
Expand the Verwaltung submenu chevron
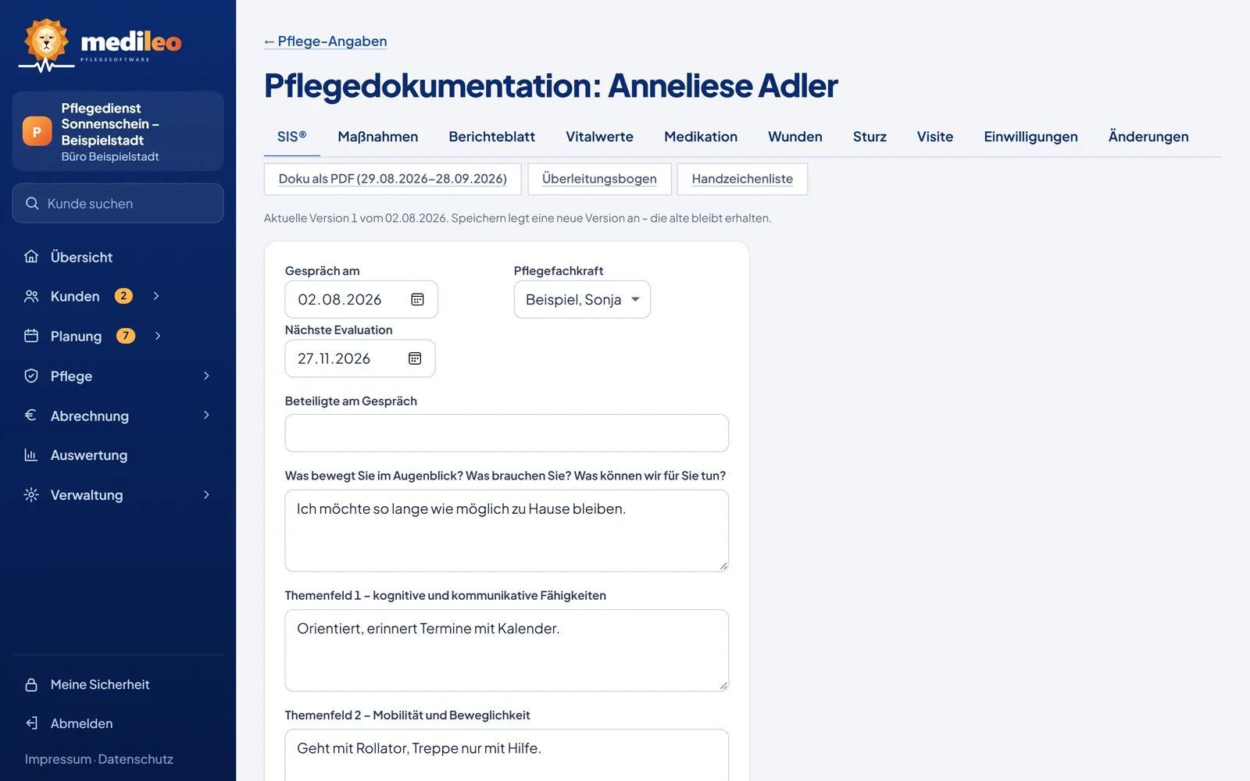point(206,494)
